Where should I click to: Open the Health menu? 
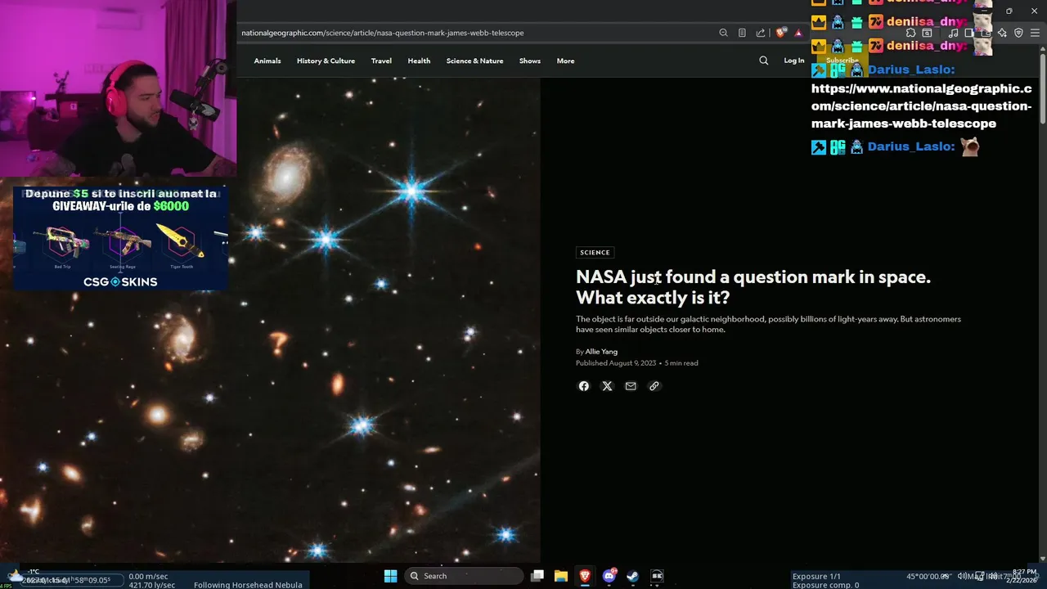pyautogui.click(x=419, y=61)
